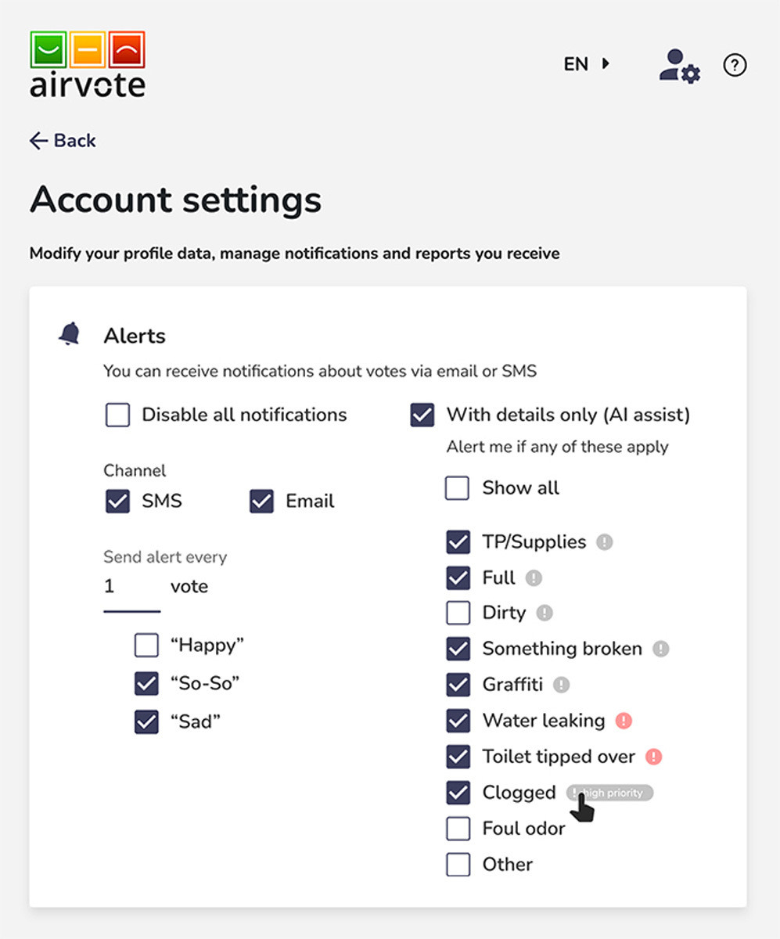Go back using the Back link
Viewport: 780px width, 939px height.
coord(63,141)
